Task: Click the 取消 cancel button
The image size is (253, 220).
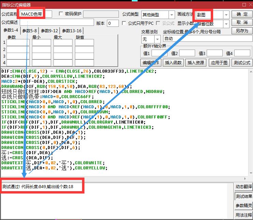Action: coord(242,22)
